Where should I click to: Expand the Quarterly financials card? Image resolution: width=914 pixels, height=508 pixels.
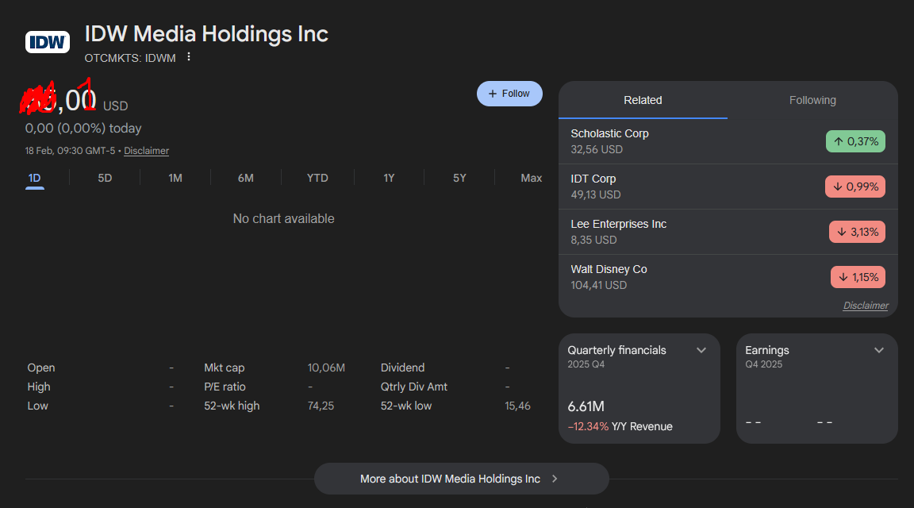pyautogui.click(x=701, y=350)
